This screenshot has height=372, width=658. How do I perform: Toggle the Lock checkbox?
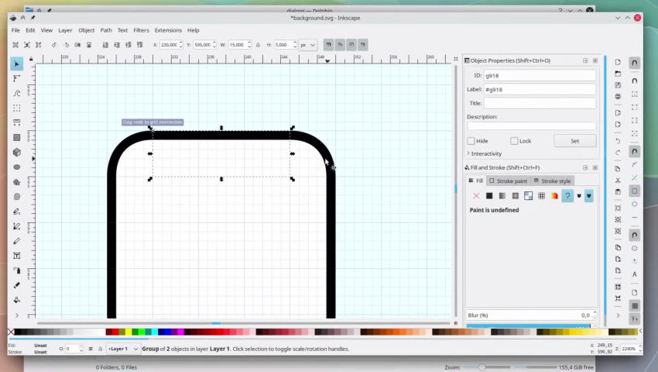(x=514, y=141)
